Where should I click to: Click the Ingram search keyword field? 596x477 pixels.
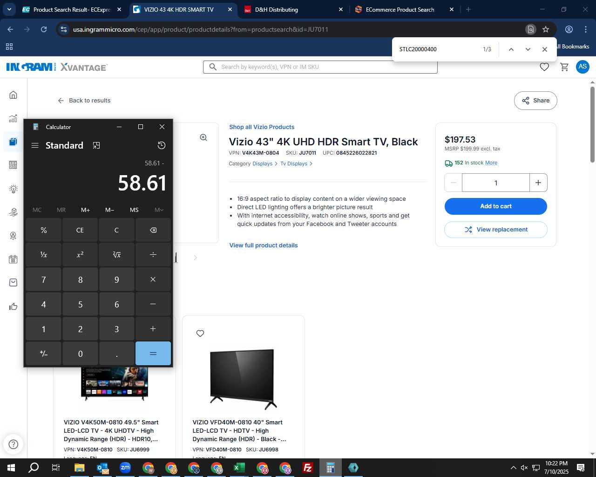pos(320,67)
